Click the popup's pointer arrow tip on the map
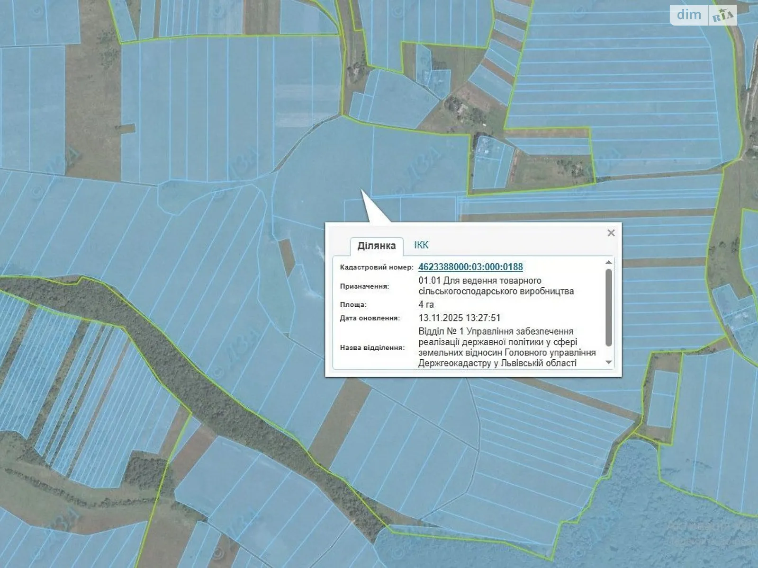Image resolution: width=758 pixels, height=568 pixels. tap(362, 191)
